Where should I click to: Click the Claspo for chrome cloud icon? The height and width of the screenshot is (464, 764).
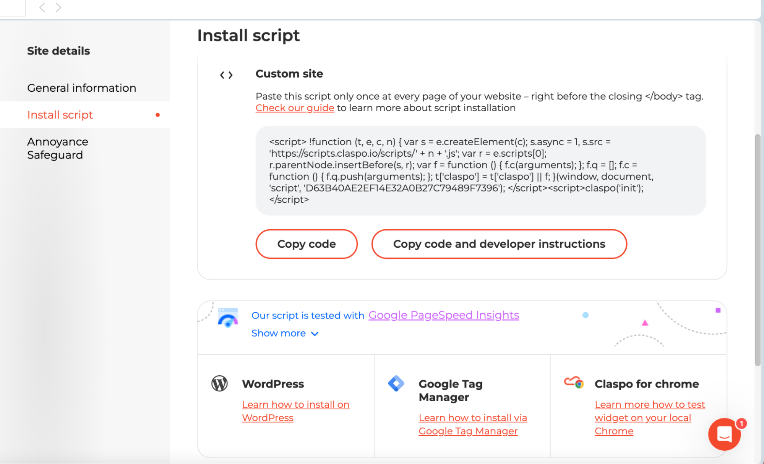[574, 382]
